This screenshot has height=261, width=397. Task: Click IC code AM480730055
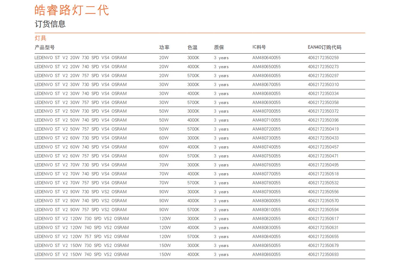click(x=267, y=138)
